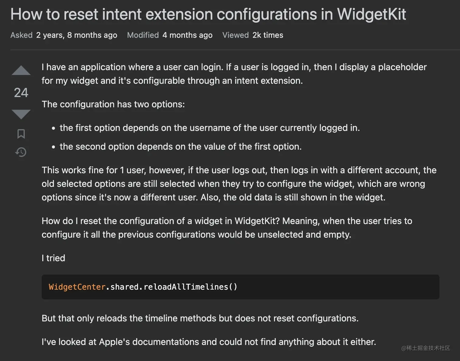Show the post activity history icon
460x361 pixels.
(21, 152)
